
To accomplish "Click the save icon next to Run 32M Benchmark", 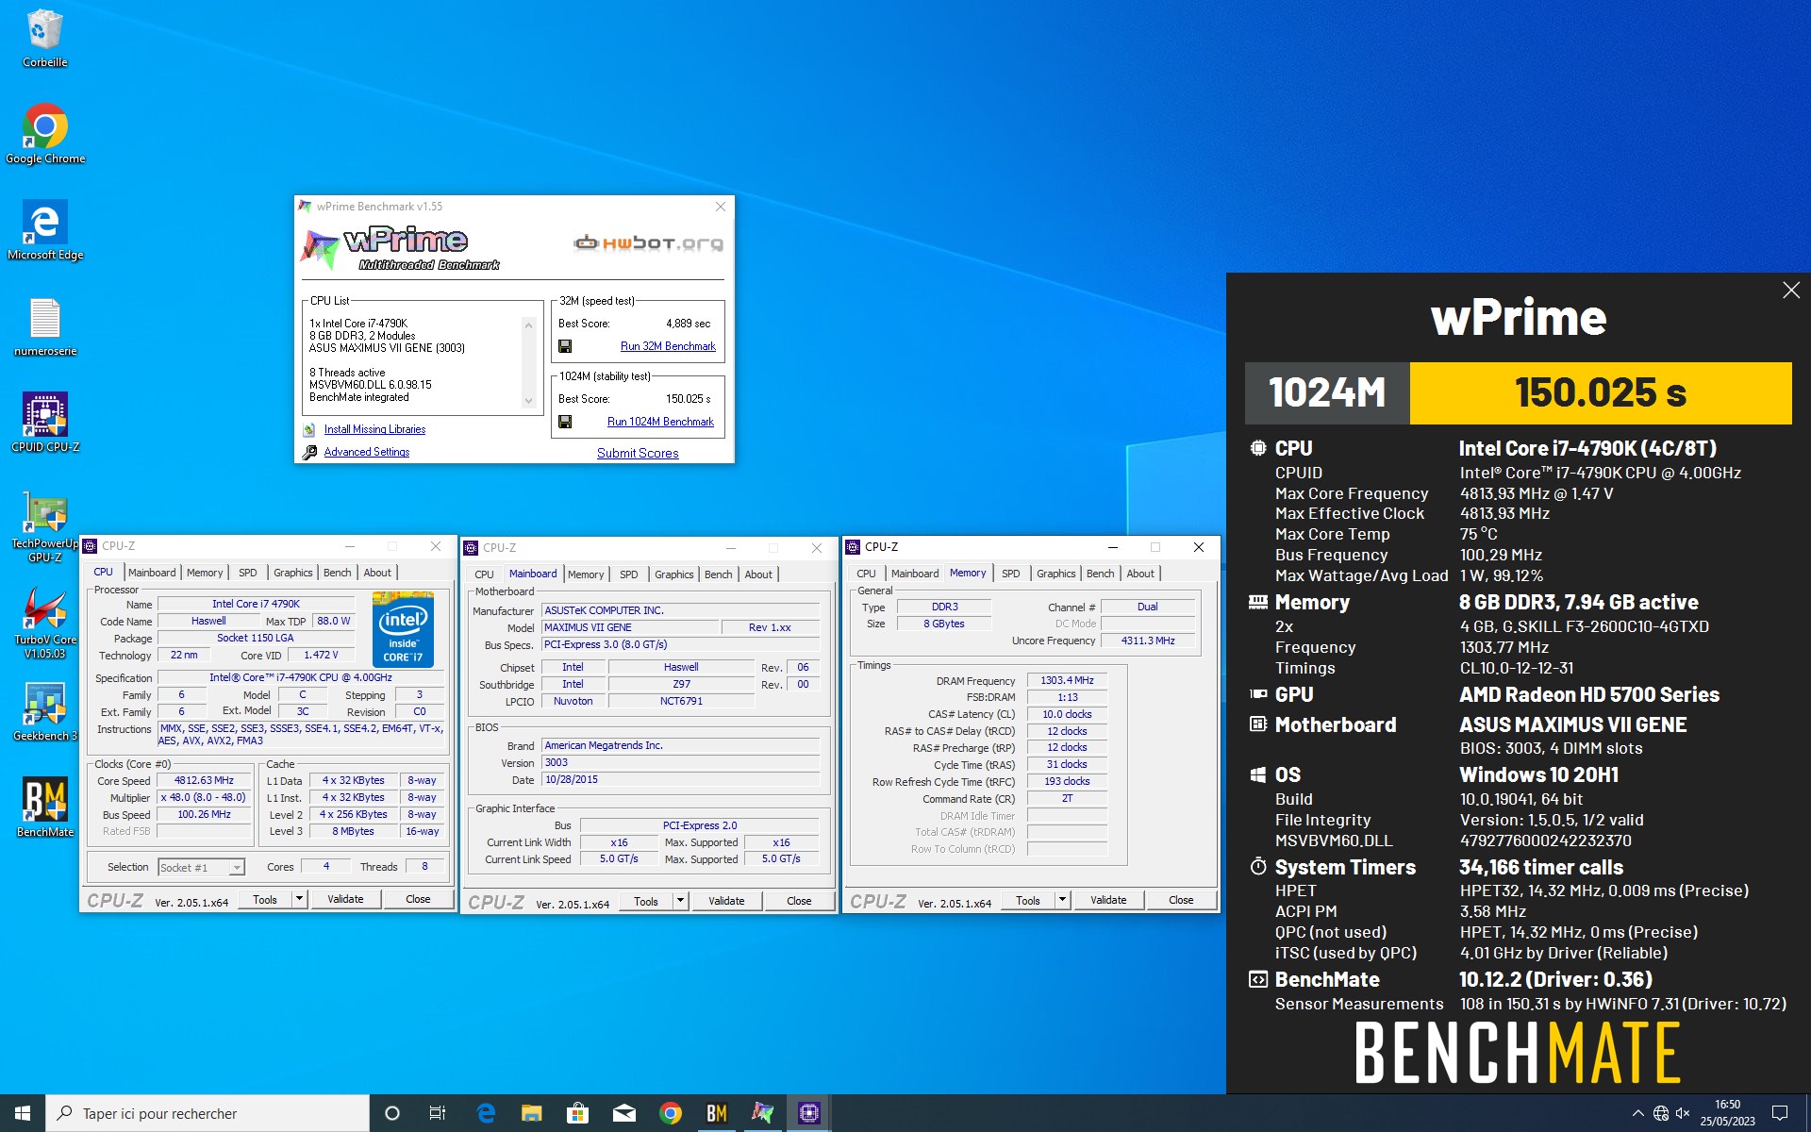I will (565, 346).
